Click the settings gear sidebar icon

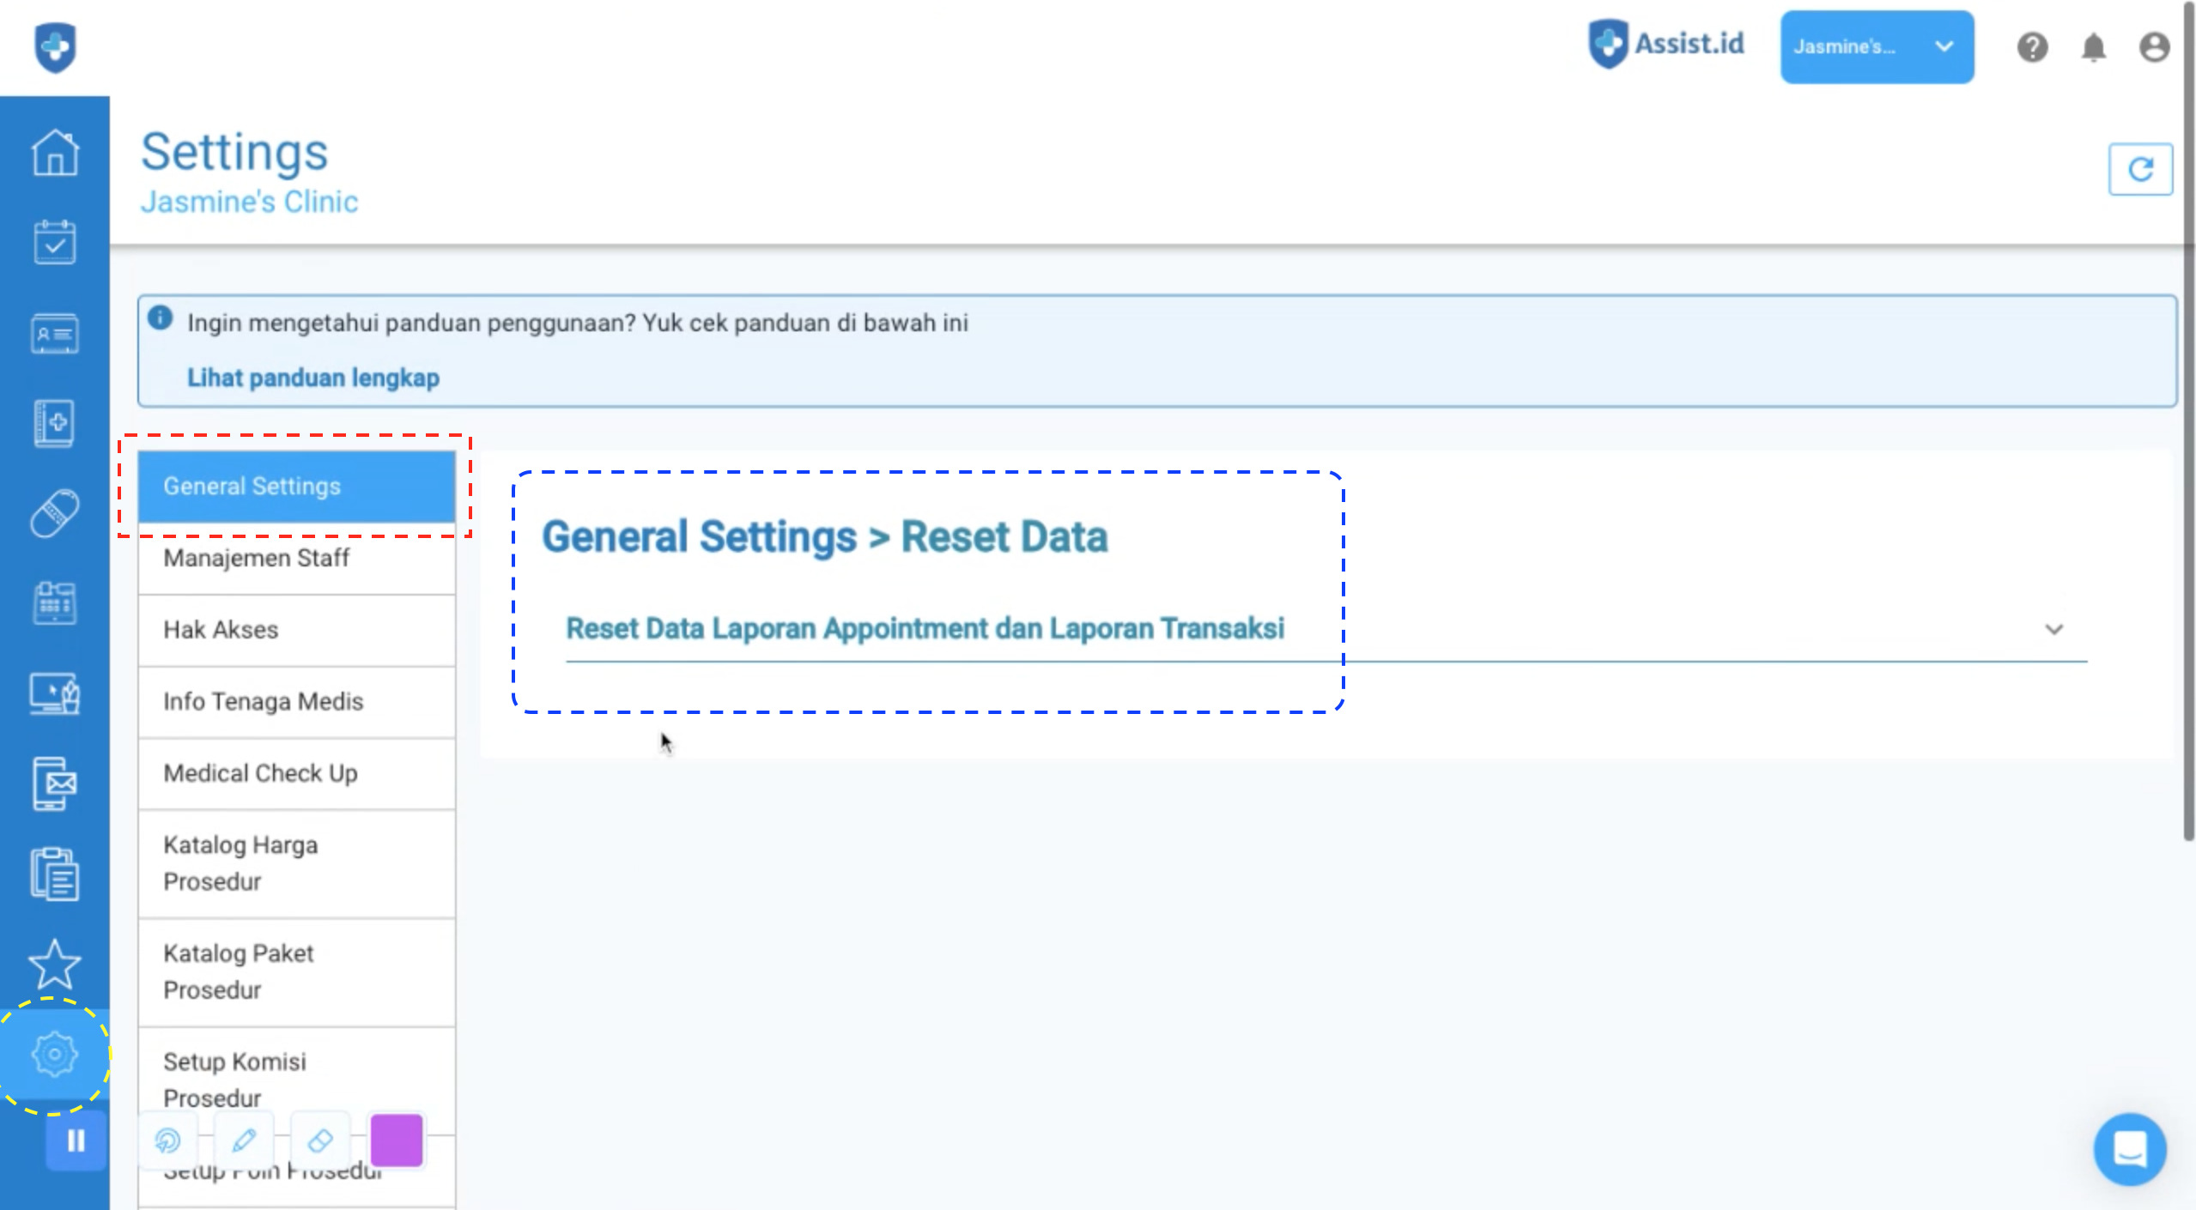(55, 1054)
